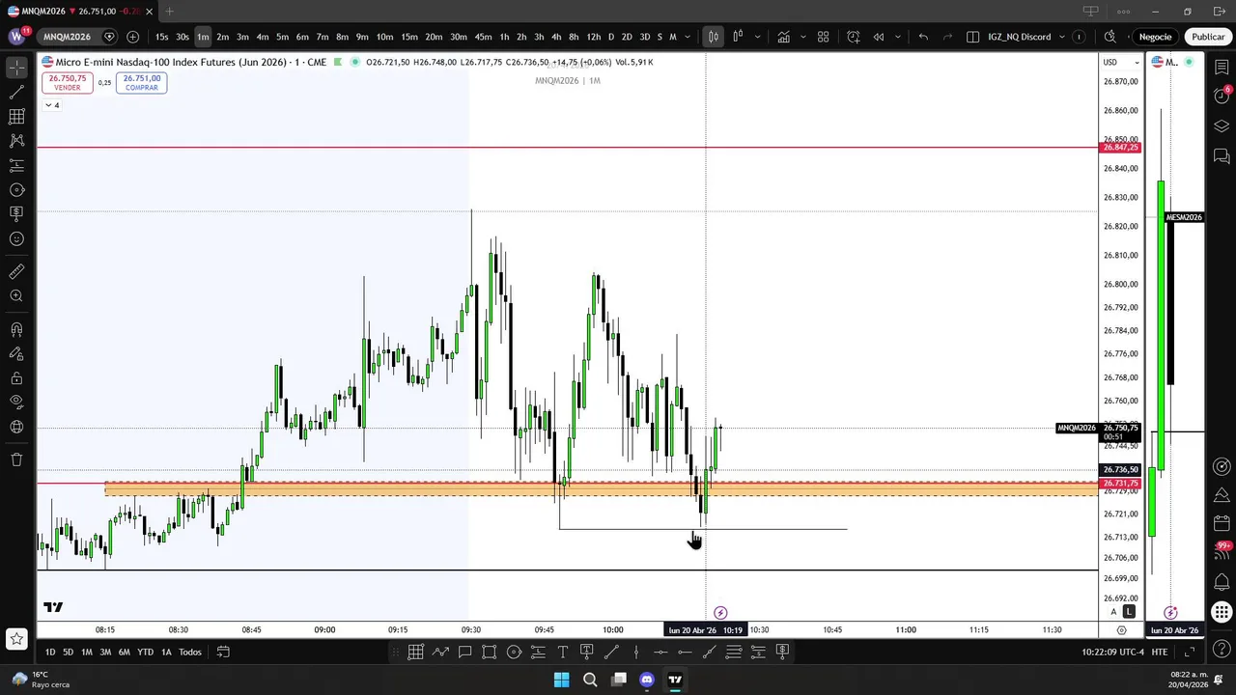Click the VENDER sell button
The height and width of the screenshot is (695, 1236).
pyautogui.click(x=67, y=83)
